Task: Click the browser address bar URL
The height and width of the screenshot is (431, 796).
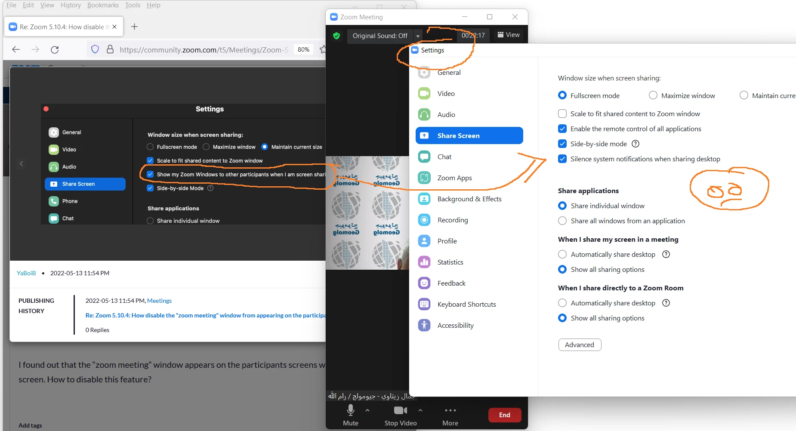Action: pos(204,49)
